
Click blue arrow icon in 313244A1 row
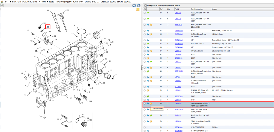click(x=148, y=31)
